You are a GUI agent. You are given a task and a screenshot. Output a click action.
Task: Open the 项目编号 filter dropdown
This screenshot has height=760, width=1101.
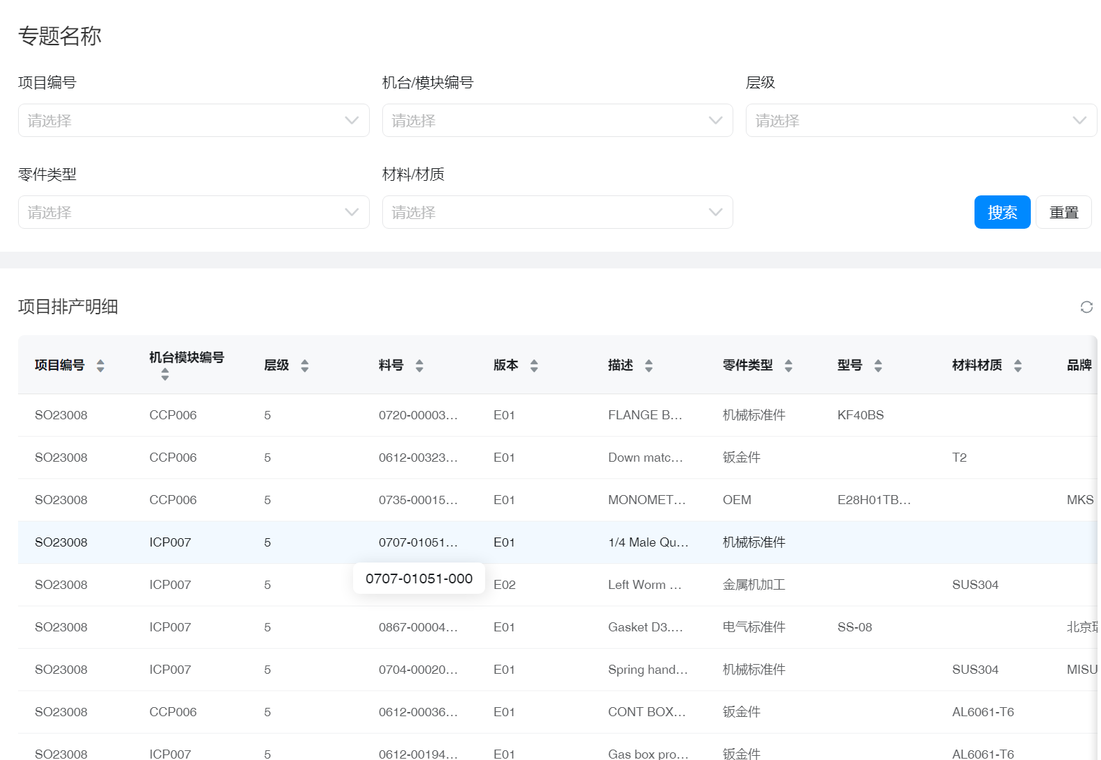tap(193, 120)
